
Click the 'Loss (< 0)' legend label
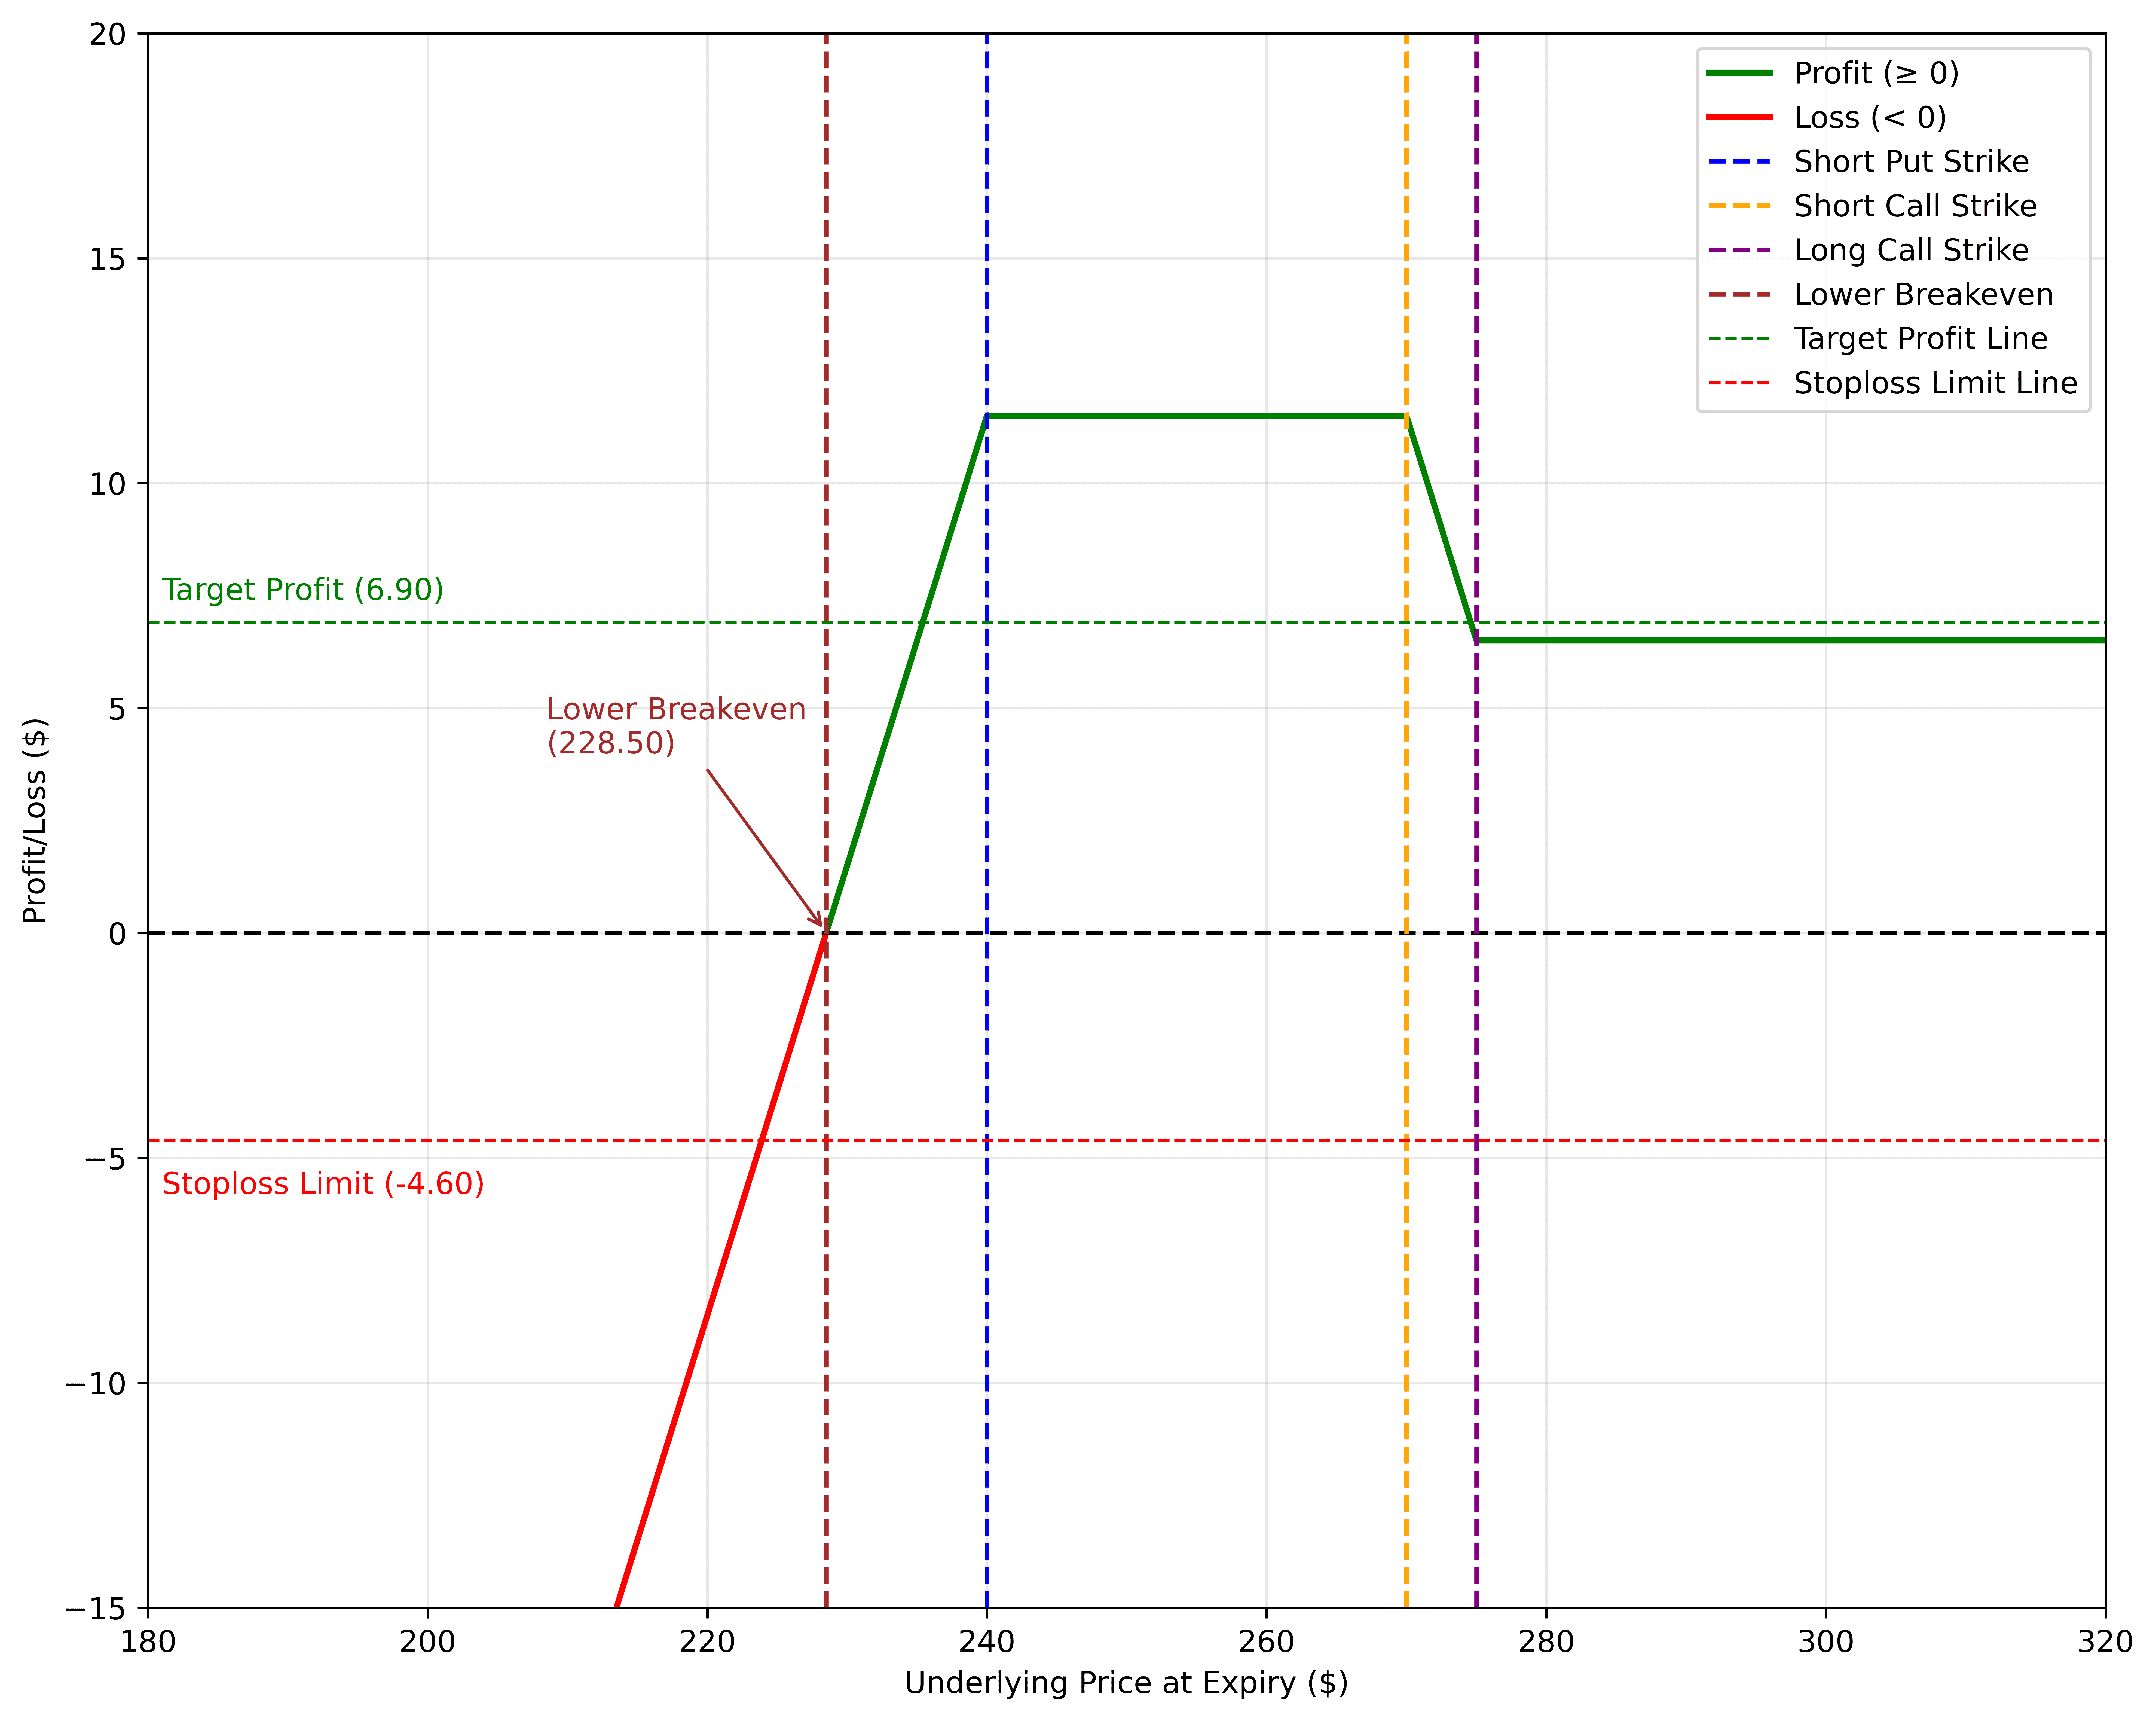tap(1870, 118)
